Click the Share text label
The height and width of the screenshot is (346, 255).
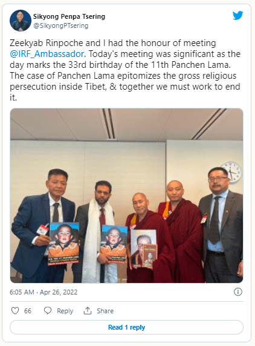pos(105,311)
